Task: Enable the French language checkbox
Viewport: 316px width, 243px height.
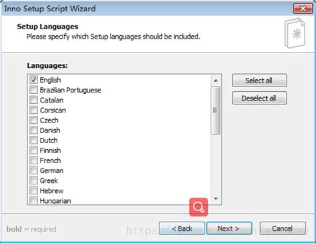Action: [x=33, y=160]
